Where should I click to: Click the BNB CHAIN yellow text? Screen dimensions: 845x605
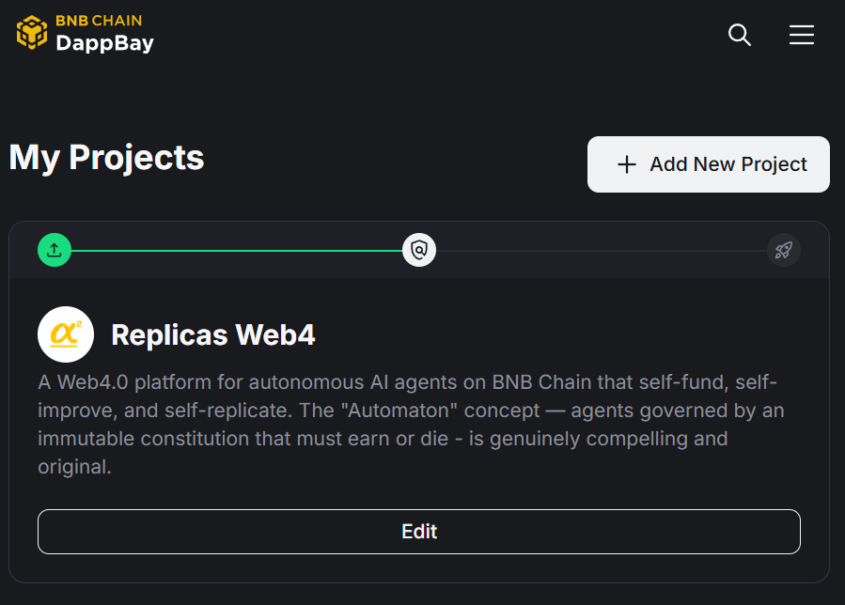pyautogui.click(x=99, y=20)
